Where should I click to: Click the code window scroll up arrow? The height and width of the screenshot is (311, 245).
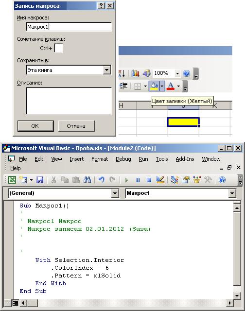click(x=237, y=208)
